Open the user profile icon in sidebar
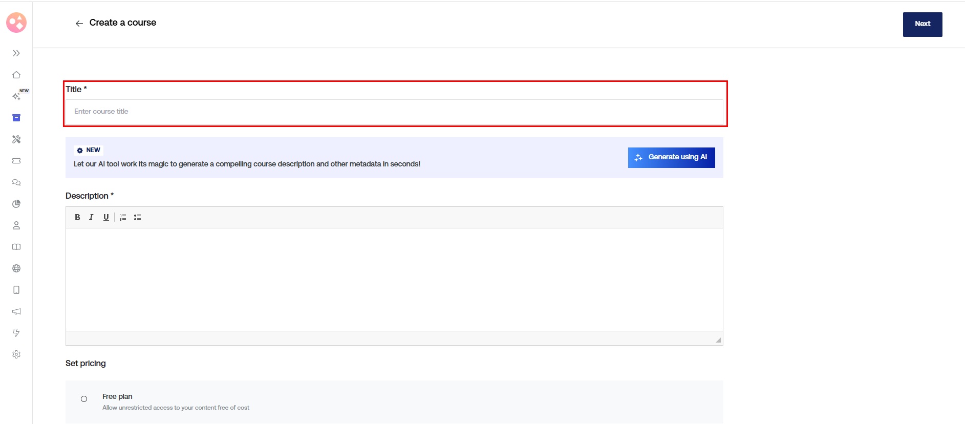This screenshot has width=965, height=424. pos(16,225)
